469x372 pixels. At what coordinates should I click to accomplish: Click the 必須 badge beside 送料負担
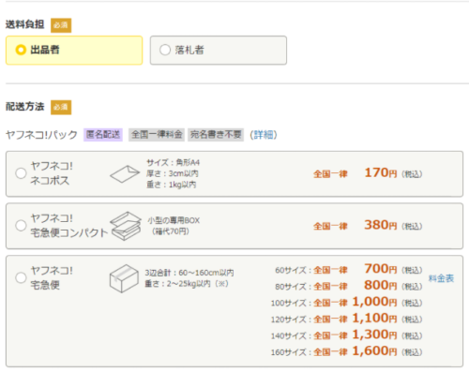coord(61,25)
